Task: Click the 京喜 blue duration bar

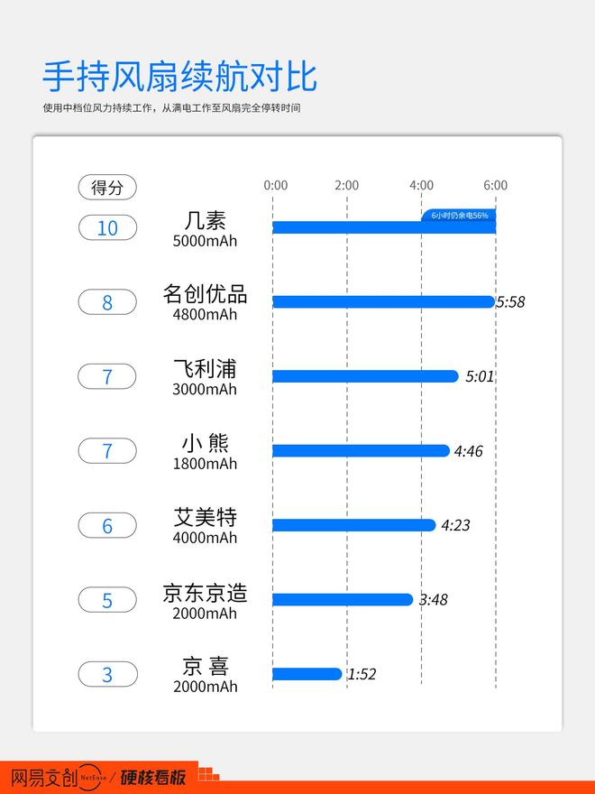Action: point(307,674)
